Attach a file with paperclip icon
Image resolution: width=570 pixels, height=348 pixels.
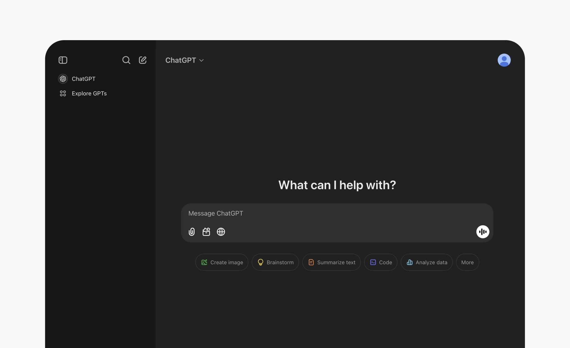[x=192, y=232]
